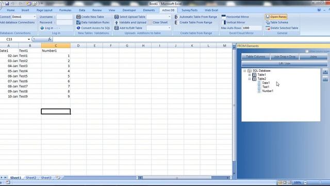Click the Username input field
Screen dimensions: 330x186
click(x=64, y=17)
